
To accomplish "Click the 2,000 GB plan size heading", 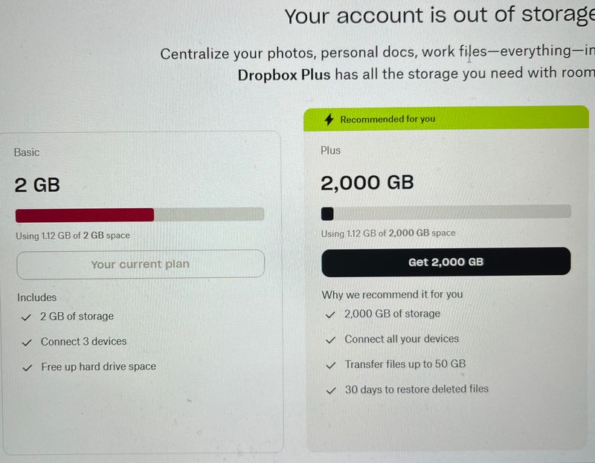I will 367,183.
